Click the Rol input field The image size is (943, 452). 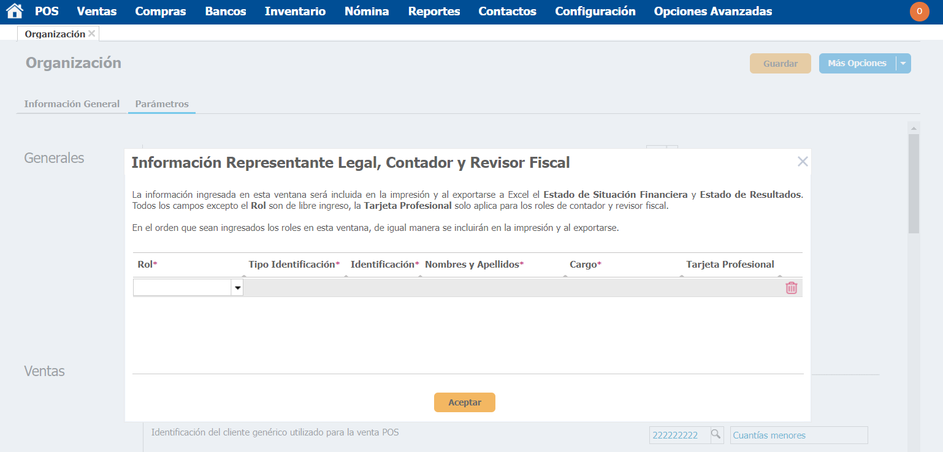[182, 288]
